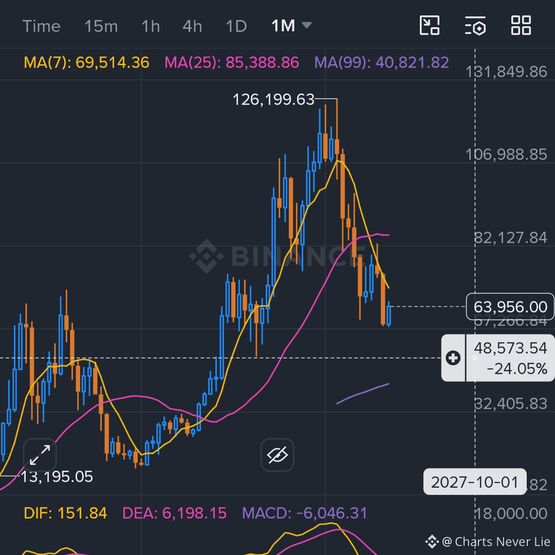This screenshot has width=555, height=555.
Task: Click the DEA: 6,198.15 value
Action: (174, 513)
